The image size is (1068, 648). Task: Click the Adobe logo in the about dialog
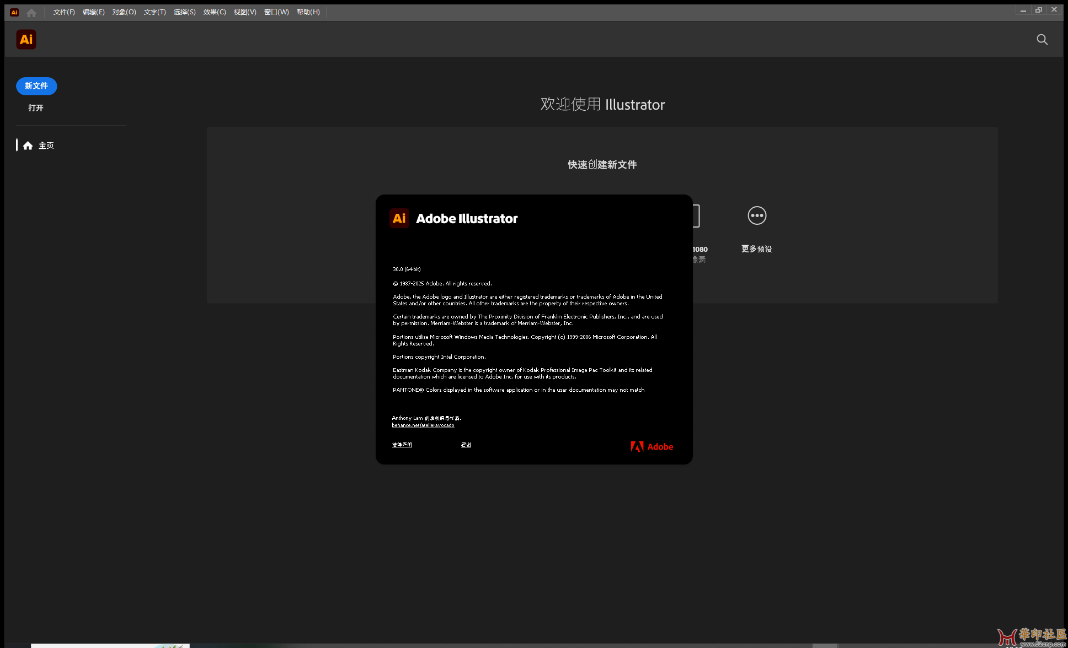(x=652, y=446)
